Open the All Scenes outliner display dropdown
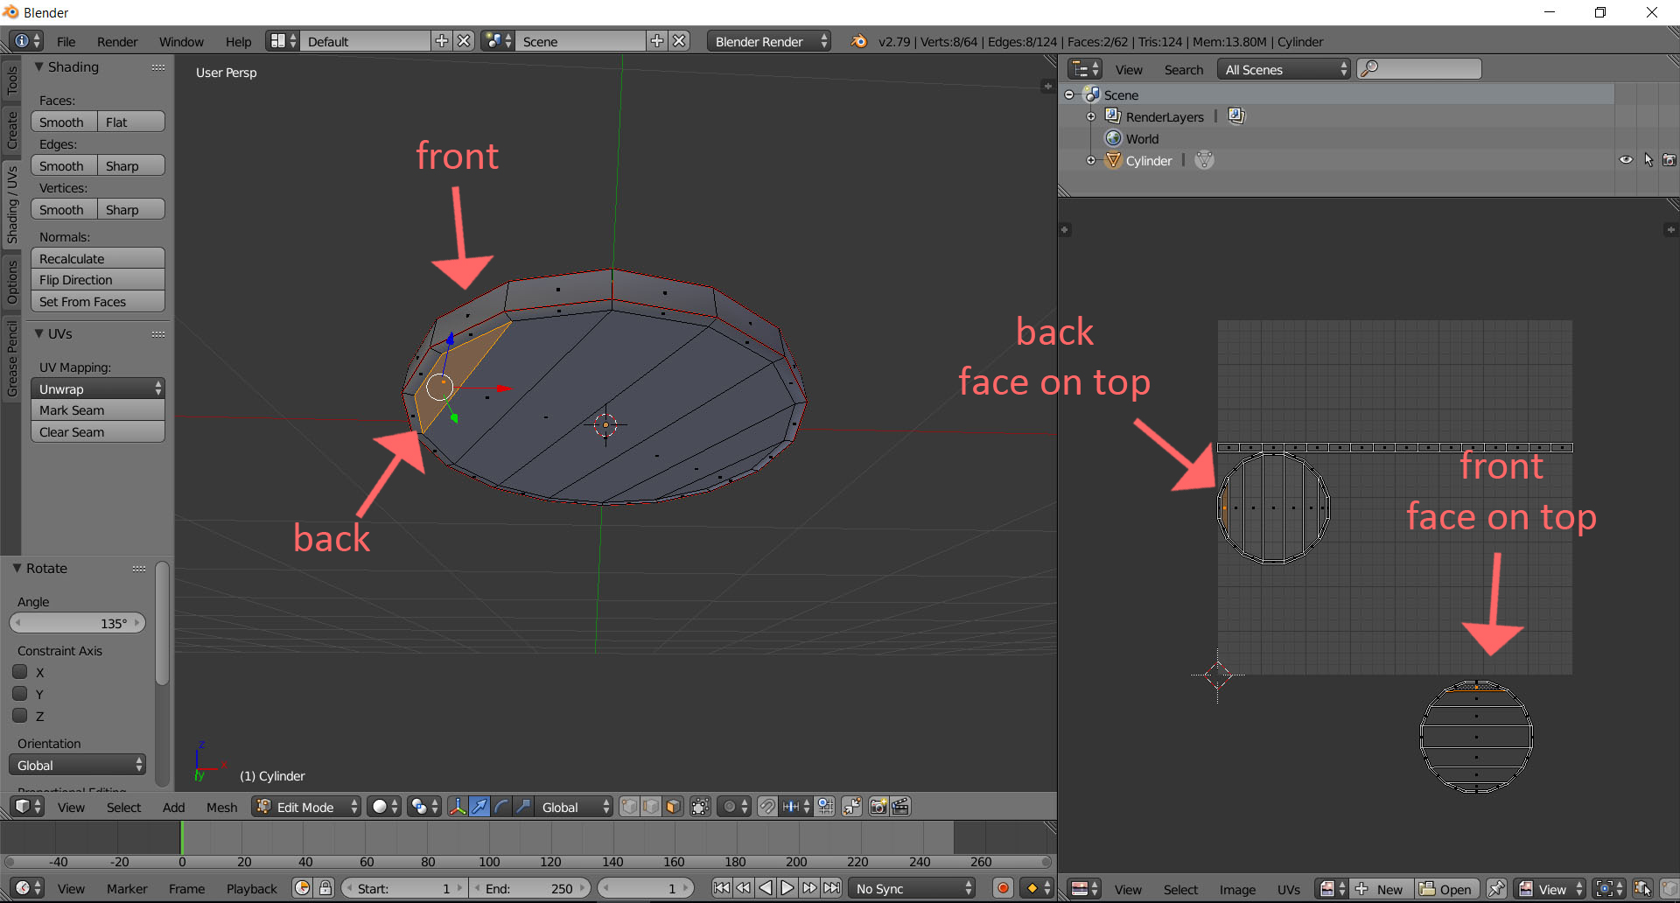Image resolution: width=1680 pixels, height=903 pixels. (x=1284, y=69)
